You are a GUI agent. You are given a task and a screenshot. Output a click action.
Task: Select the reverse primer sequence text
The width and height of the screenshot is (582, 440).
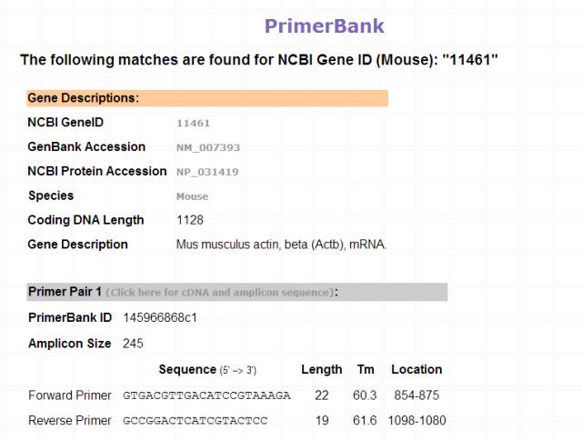tap(196, 421)
